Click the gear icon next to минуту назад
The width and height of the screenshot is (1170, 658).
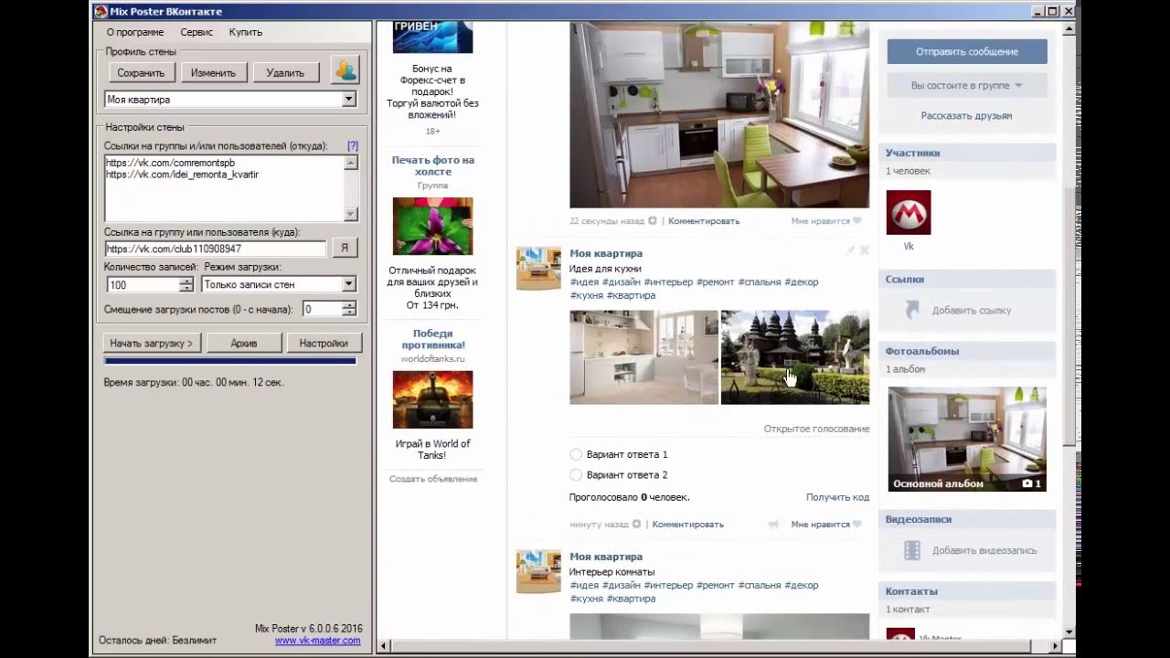(x=636, y=525)
